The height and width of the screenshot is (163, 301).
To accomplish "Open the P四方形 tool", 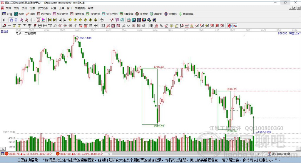I will 44,14.
